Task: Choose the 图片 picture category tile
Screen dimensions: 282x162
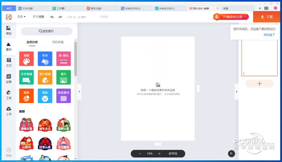Action: click(x=63, y=77)
